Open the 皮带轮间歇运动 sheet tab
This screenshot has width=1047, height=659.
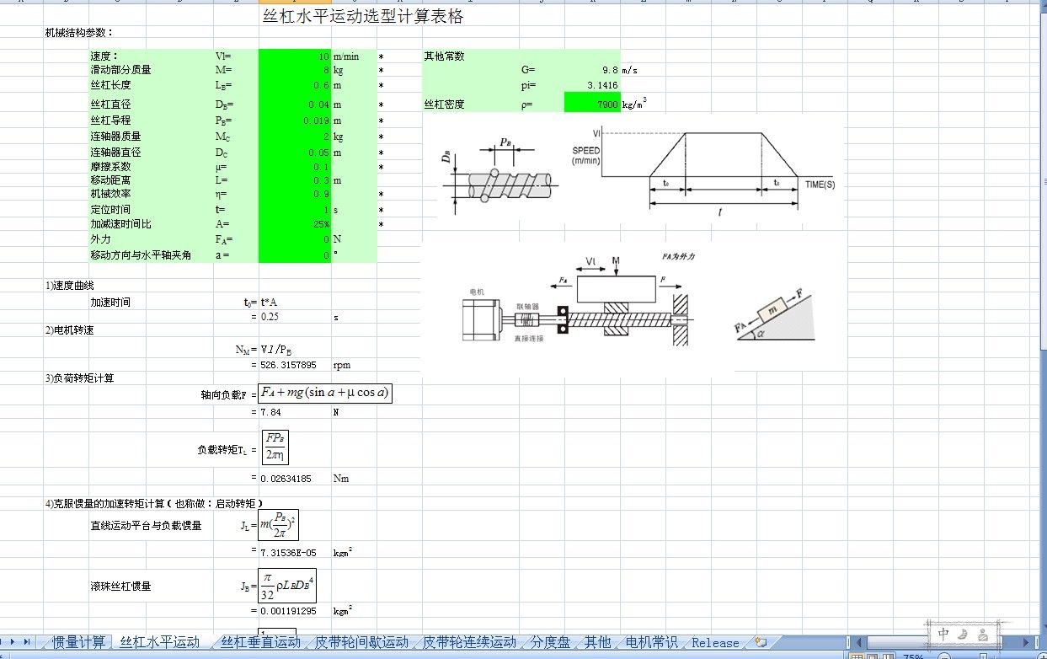[361, 642]
